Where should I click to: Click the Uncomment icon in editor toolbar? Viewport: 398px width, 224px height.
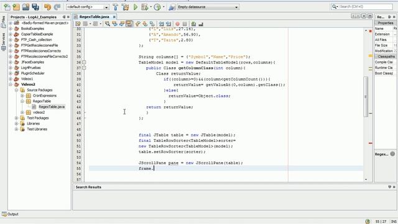[201, 24]
